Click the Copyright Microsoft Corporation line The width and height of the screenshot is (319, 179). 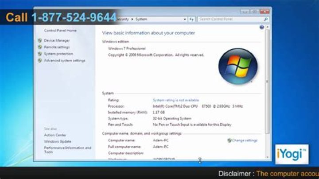(x=156, y=55)
